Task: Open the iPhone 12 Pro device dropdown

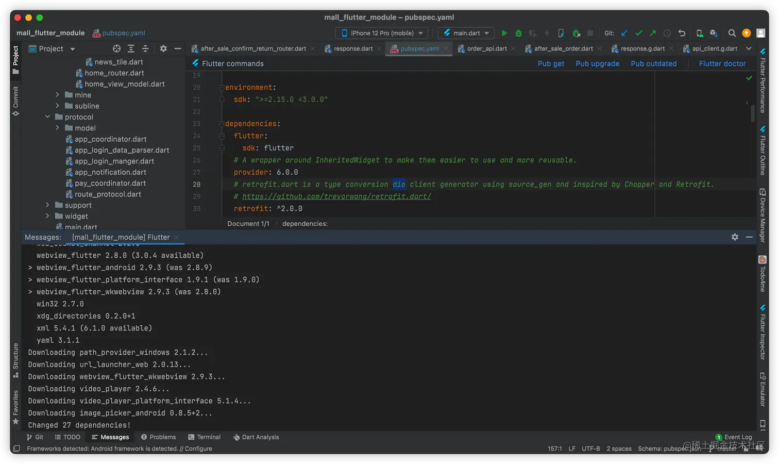Action: pos(382,33)
